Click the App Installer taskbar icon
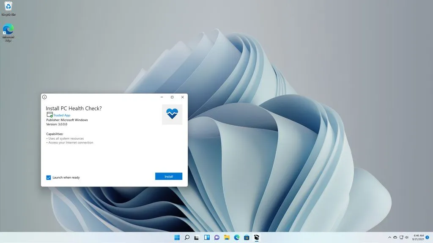The image size is (433, 243). 257,238
